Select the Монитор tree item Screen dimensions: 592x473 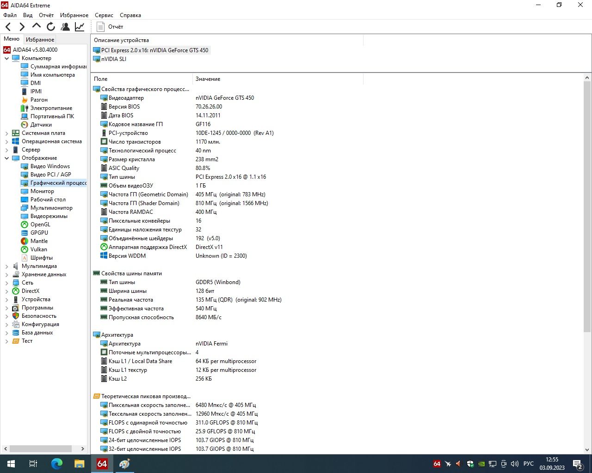[42, 191]
